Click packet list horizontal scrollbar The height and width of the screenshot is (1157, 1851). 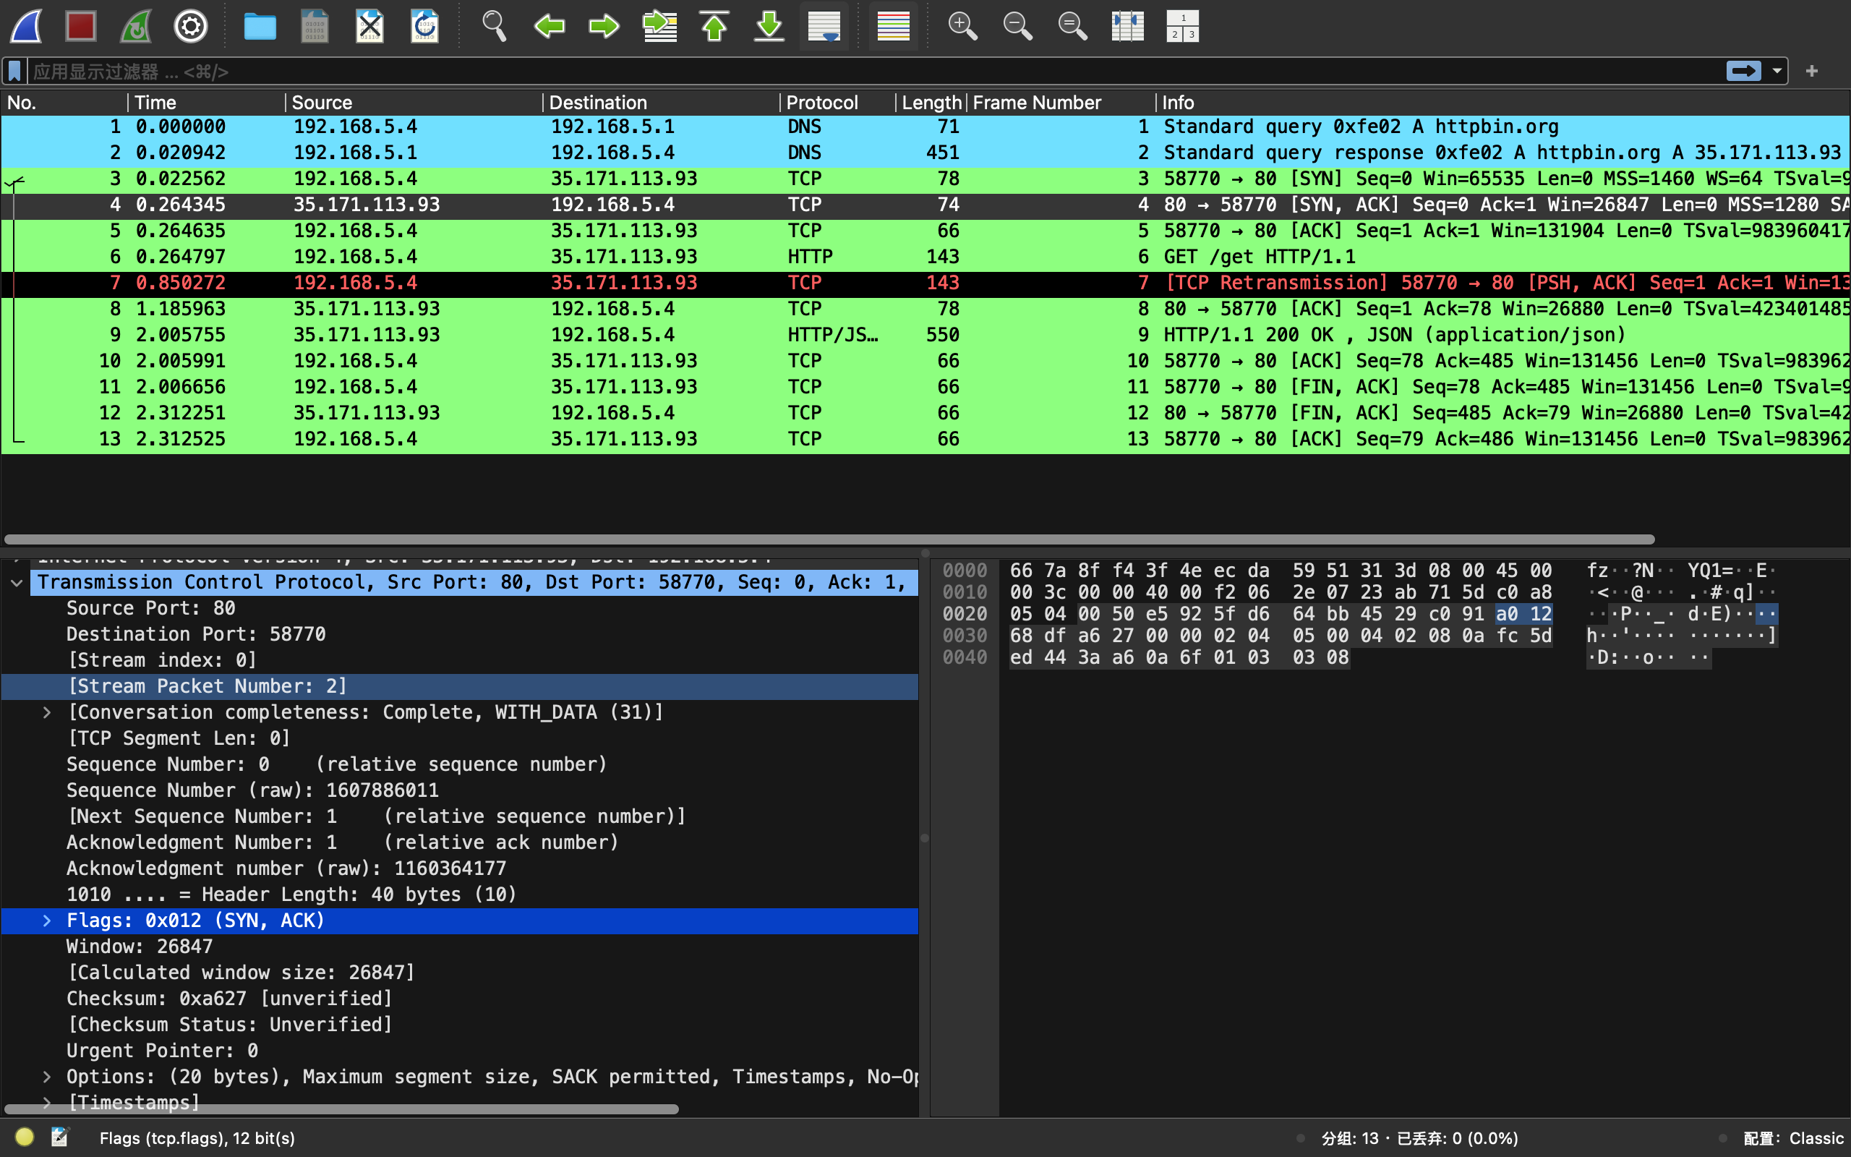[x=830, y=539]
